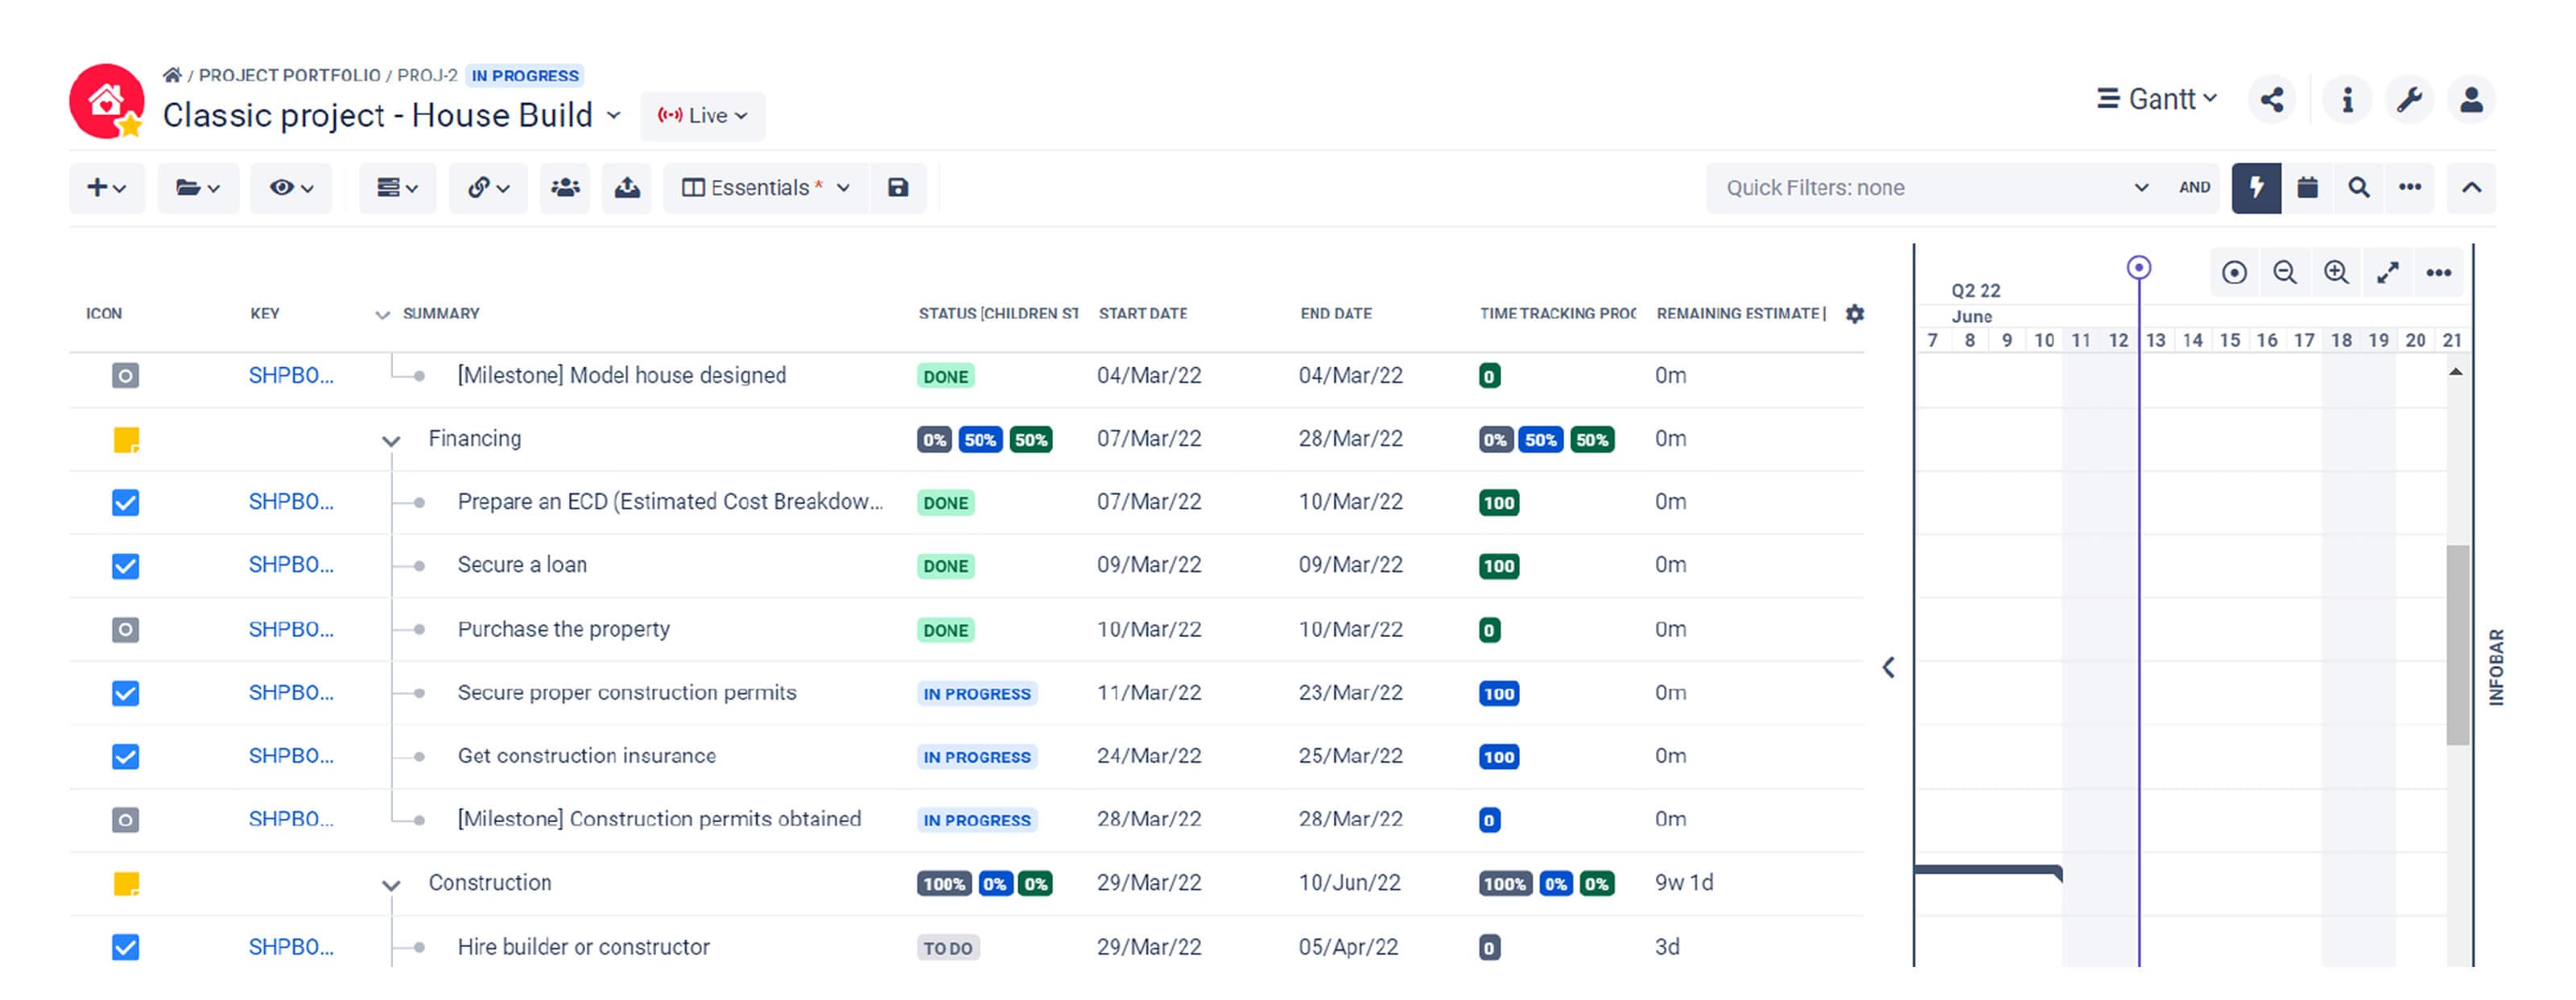Open the Gantt view menu
The image size is (2576, 1000).
[2157, 99]
